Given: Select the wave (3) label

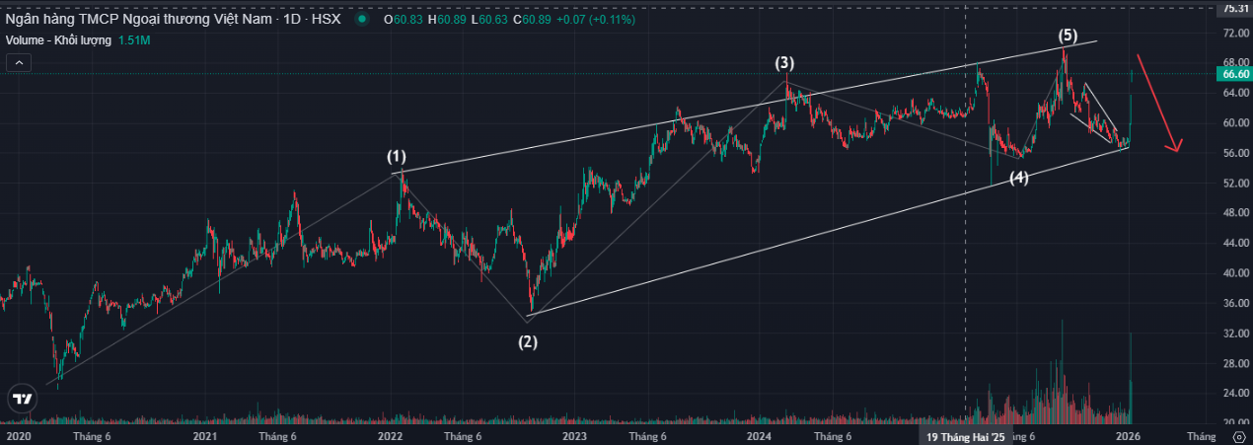Looking at the screenshot, I should 783,63.
